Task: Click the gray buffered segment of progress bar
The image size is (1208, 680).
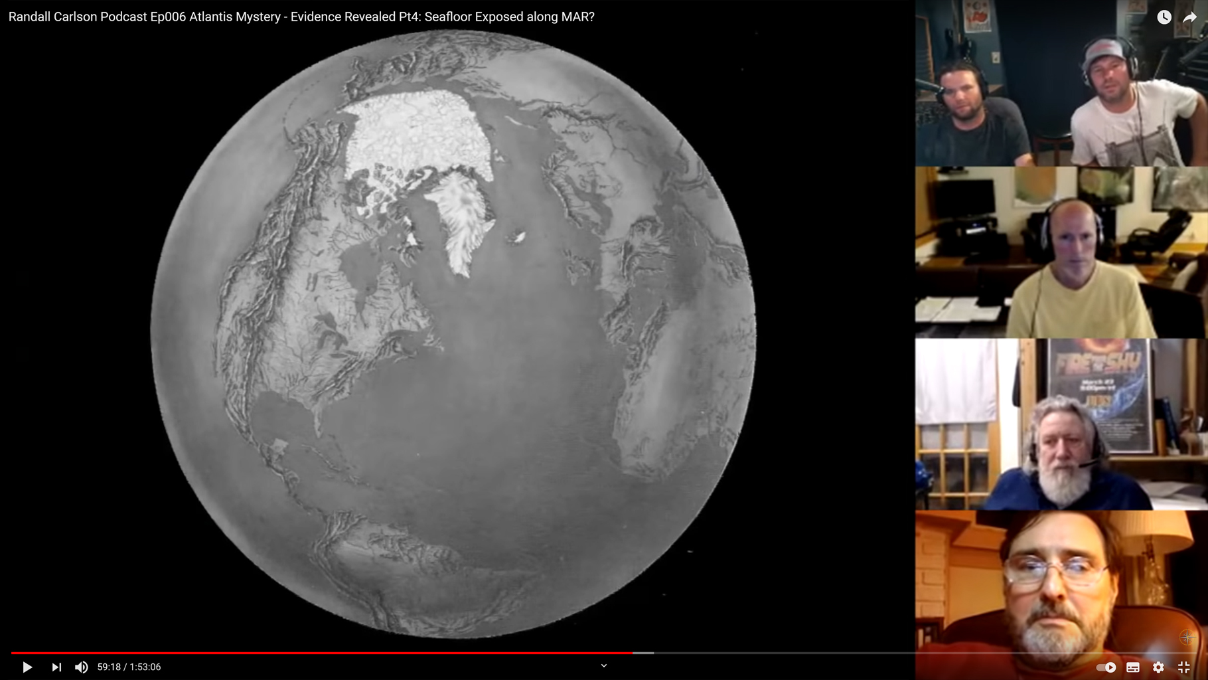Action: click(x=644, y=653)
